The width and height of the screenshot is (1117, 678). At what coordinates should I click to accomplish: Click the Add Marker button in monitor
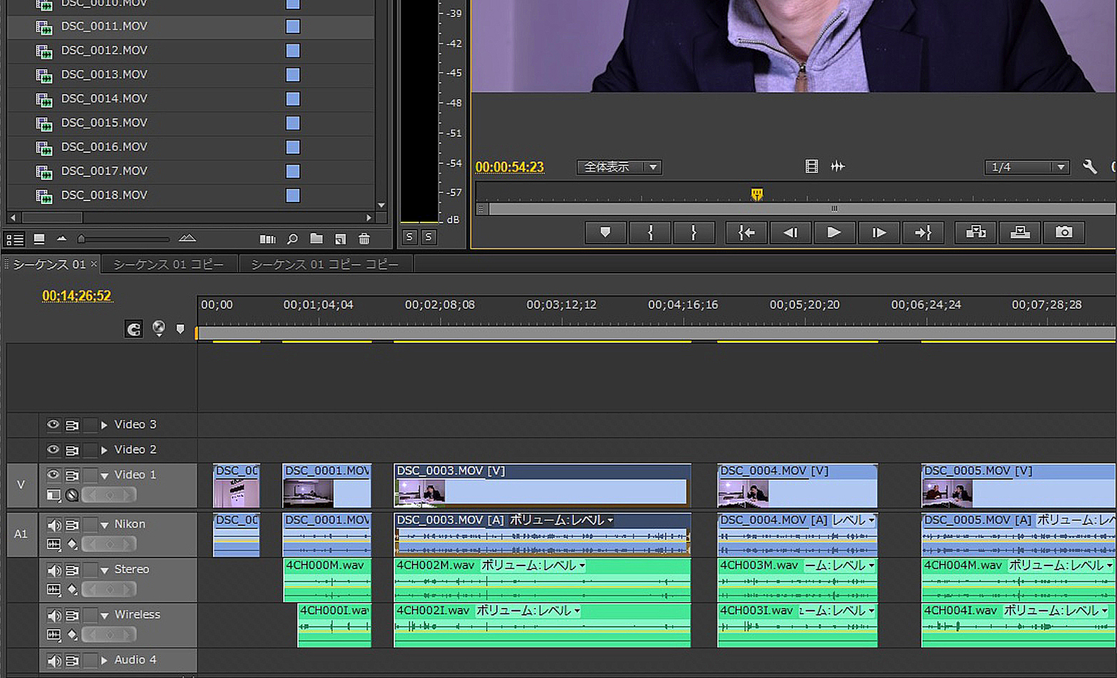[605, 232]
